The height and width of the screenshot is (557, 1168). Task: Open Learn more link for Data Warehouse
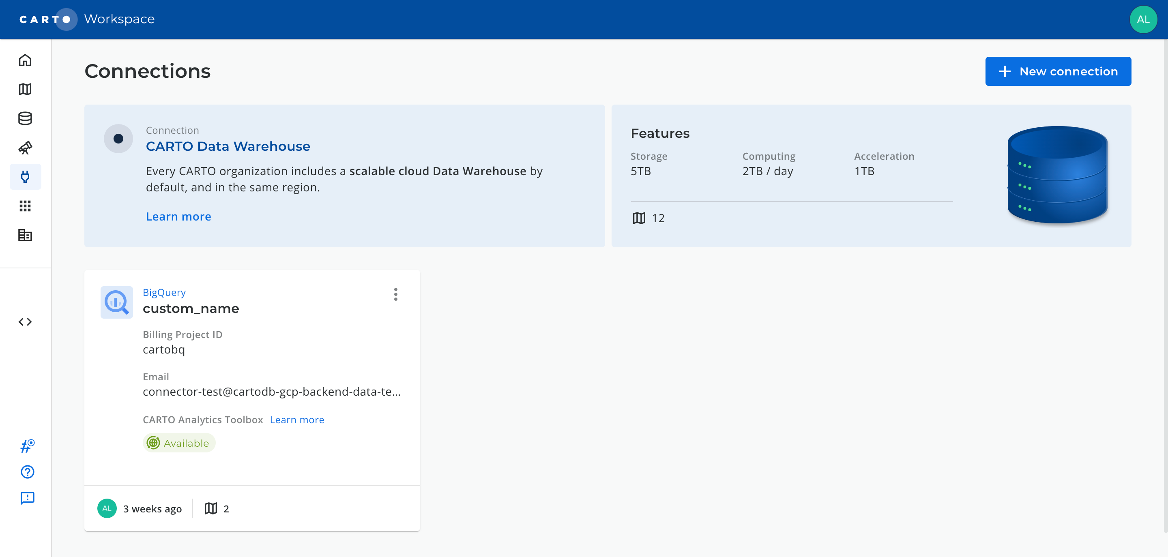click(178, 216)
